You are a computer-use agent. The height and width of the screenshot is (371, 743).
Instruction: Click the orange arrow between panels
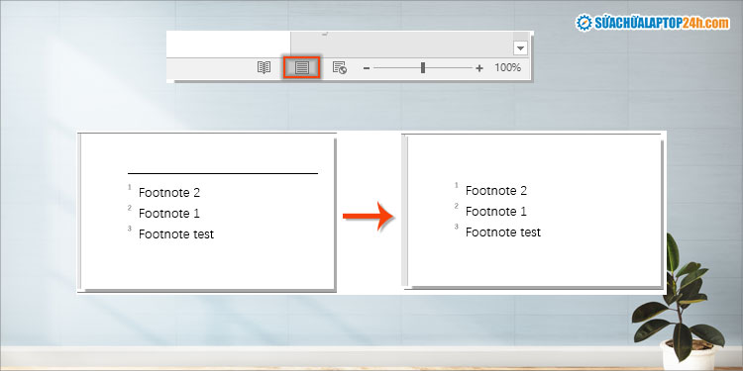coord(369,216)
